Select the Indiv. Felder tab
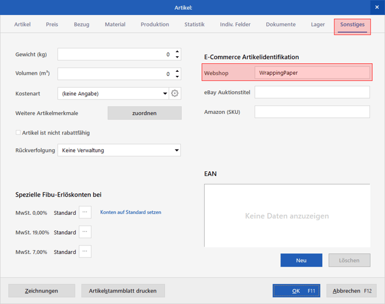 [235, 24]
